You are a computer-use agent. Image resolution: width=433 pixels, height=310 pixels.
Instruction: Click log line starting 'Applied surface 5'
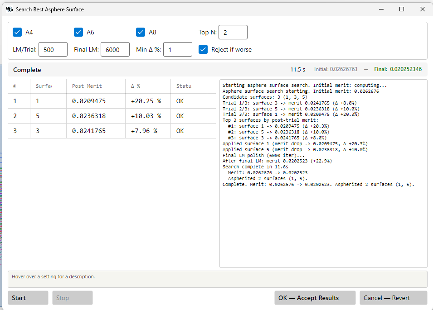pyautogui.click(x=295, y=150)
